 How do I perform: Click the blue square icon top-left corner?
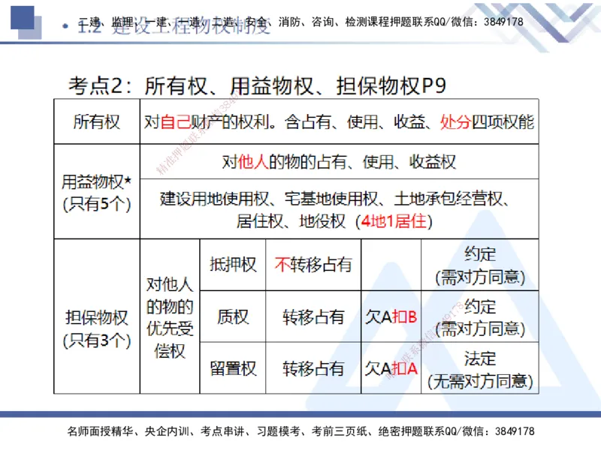(x=23, y=16)
